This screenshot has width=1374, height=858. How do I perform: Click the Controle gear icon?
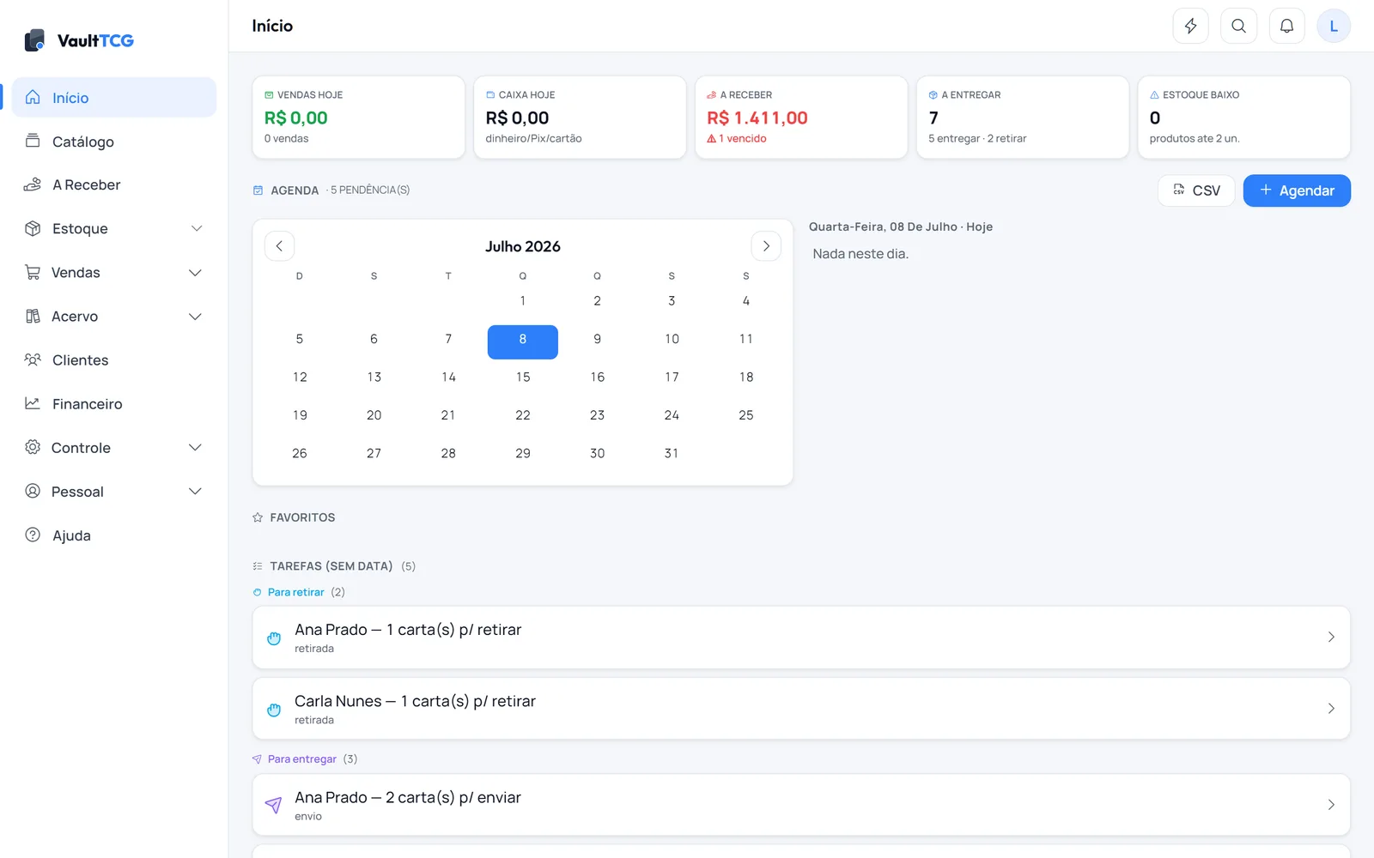click(x=33, y=447)
